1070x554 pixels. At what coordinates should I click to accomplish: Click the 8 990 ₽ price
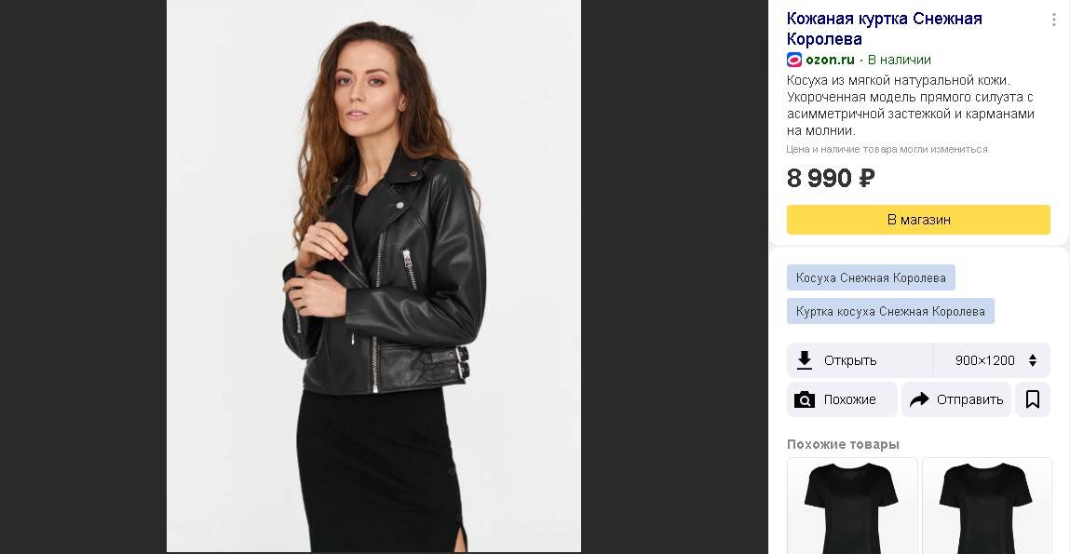pos(831,178)
